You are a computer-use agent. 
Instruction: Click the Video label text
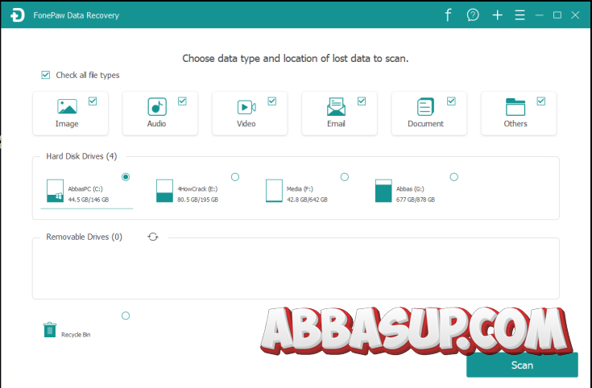point(246,124)
